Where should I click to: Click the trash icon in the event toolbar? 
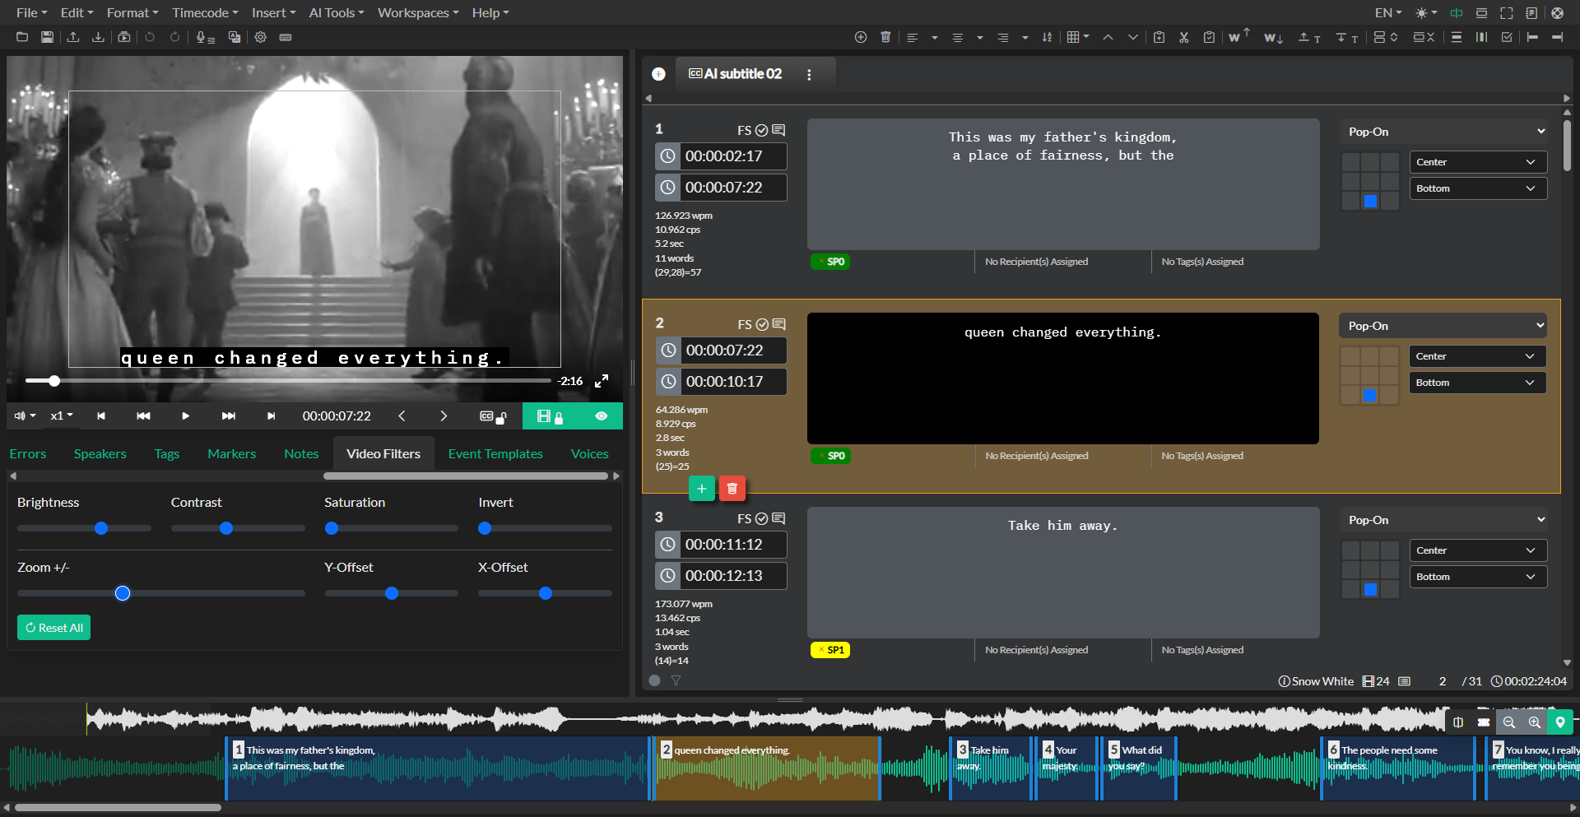coord(885,37)
